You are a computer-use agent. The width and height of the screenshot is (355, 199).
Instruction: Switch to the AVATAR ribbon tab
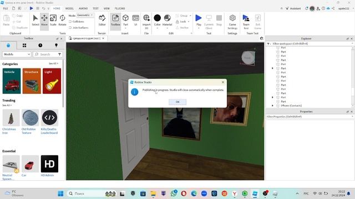[83, 8]
